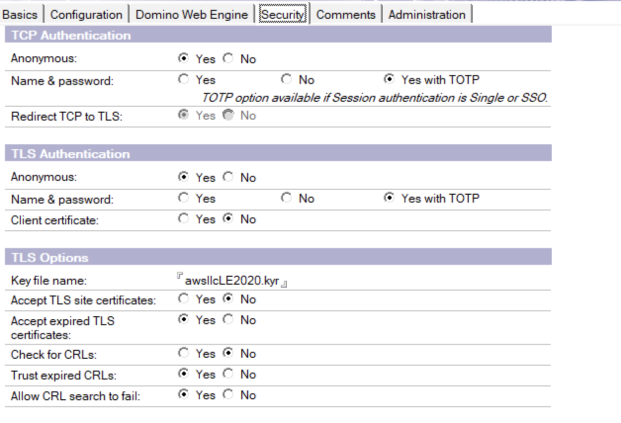Enable Check for CRLs

[x=183, y=353]
